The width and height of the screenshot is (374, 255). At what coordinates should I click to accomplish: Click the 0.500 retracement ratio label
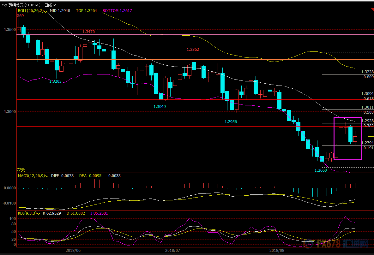click(x=369, y=112)
